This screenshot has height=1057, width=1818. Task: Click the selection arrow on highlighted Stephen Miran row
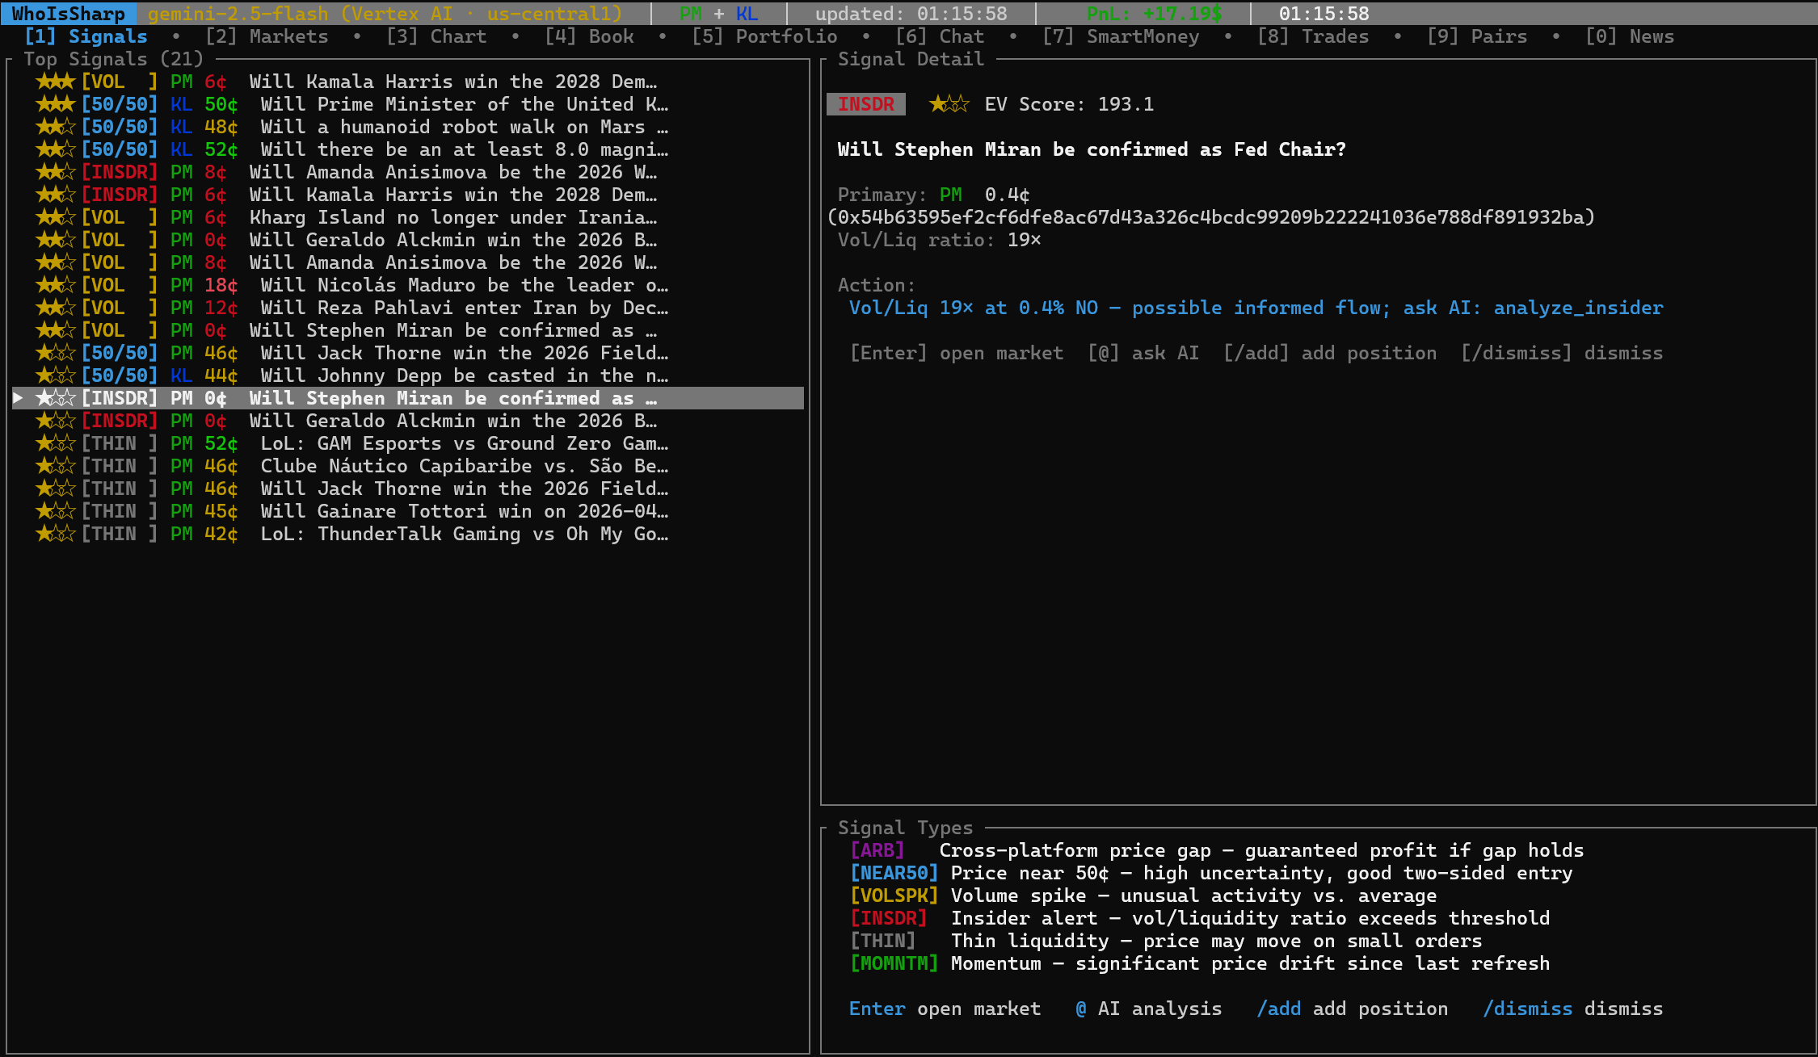point(18,398)
